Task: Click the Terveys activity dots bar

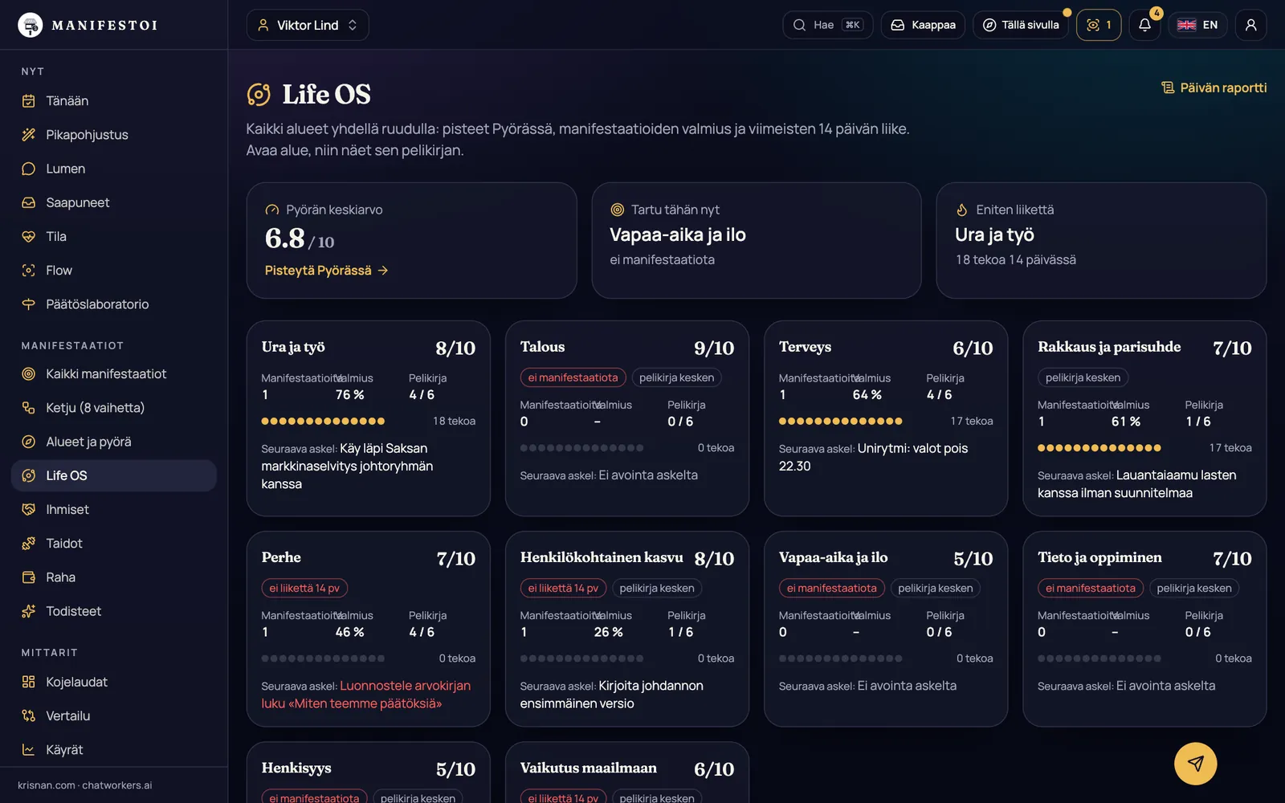Action: pyautogui.click(x=841, y=421)
